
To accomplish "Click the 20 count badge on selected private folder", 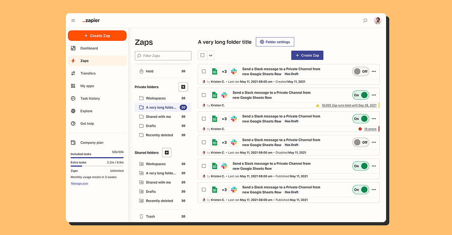I will click(183, 108).
